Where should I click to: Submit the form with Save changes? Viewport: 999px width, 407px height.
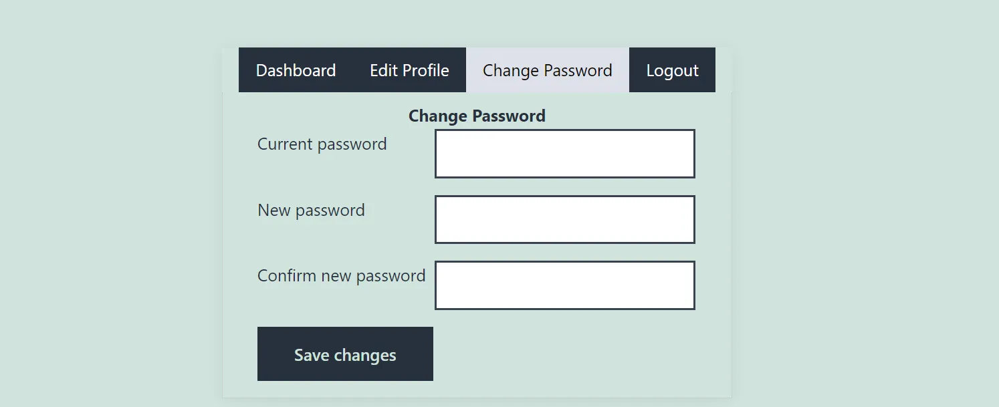345,354
